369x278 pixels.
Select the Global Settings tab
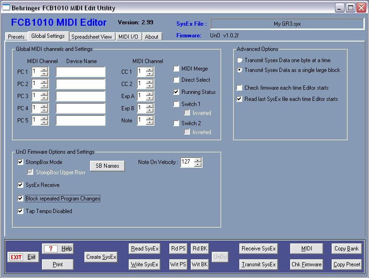tap(48, 36)
